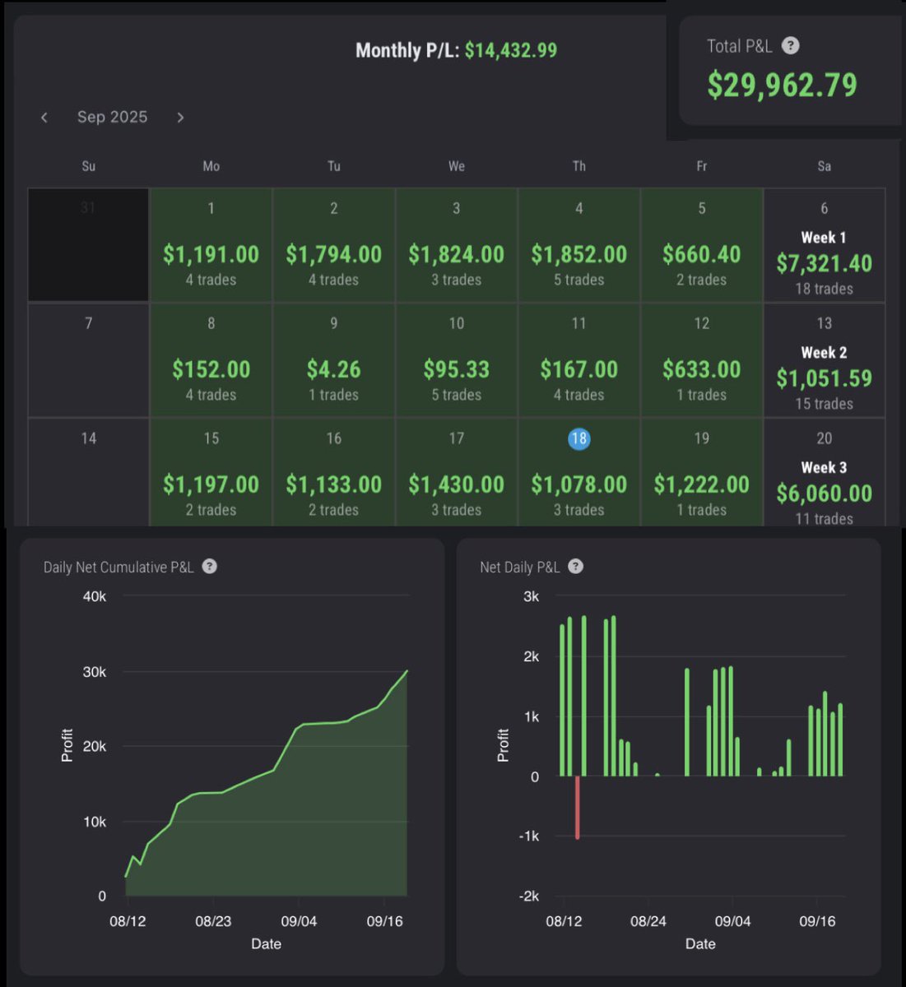Click the Net Daily P&L title
906x987 pixels.
[x=520, y=567]
